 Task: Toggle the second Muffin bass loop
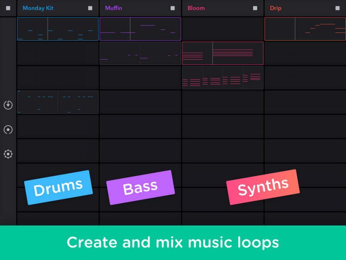pos(140,53)
